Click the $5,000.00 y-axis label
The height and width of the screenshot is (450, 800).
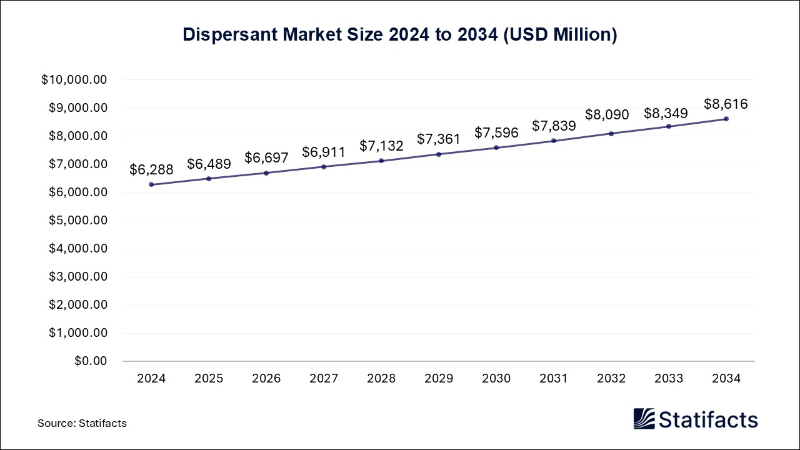point(77,221)
